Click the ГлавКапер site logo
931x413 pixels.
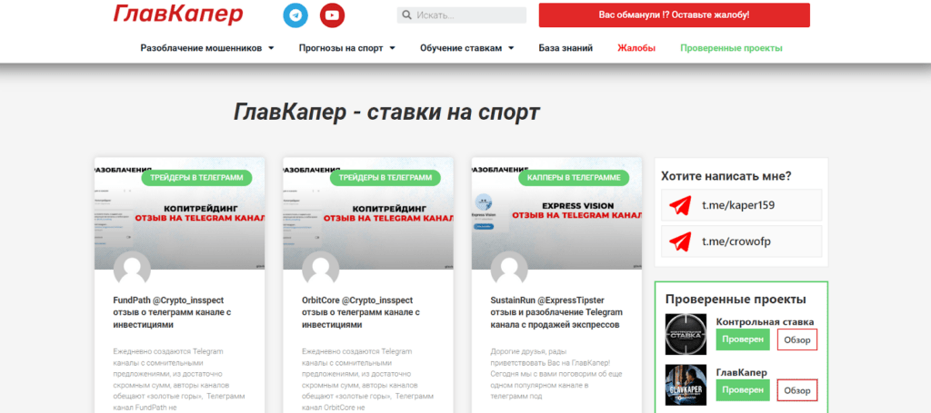pos(178,15)
